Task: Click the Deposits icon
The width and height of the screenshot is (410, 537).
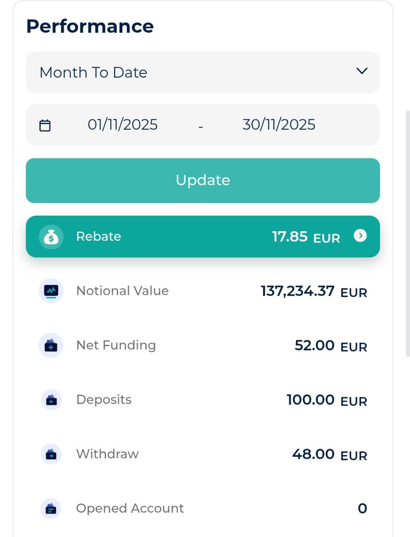Action: point(51,400)
